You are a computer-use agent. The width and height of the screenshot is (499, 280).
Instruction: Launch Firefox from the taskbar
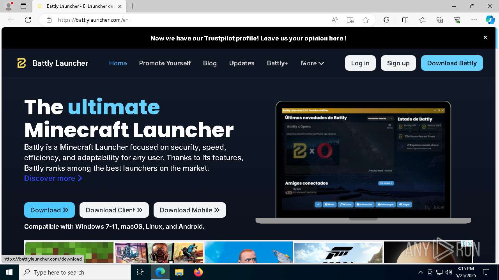[198, 272]
